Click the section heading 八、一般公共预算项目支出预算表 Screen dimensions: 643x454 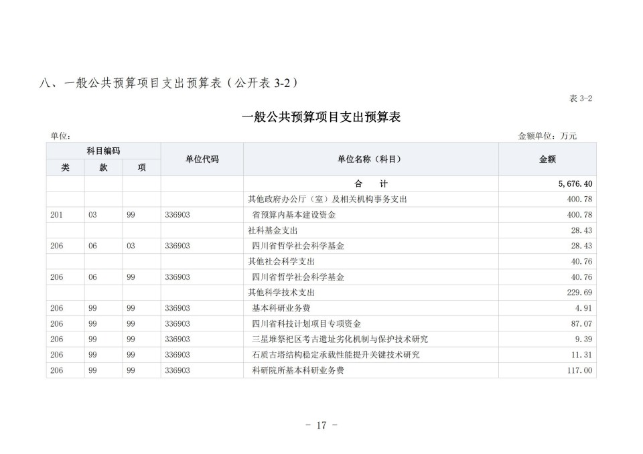(x=169, y=83)
